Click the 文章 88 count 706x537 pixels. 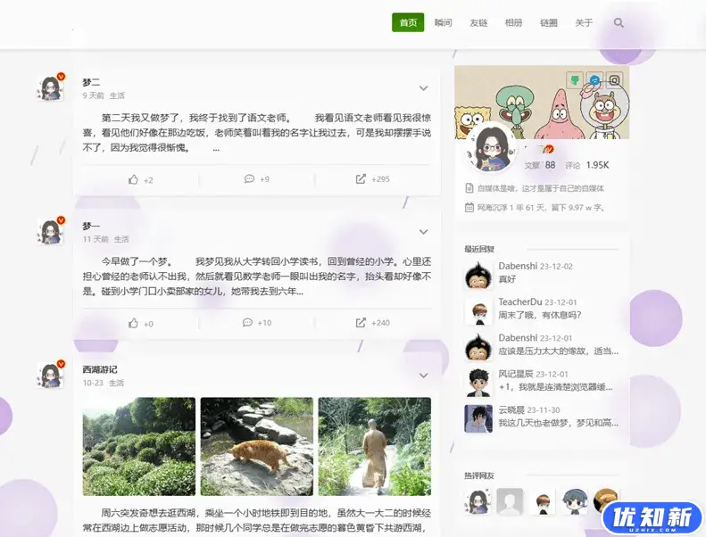click(540, 165)
